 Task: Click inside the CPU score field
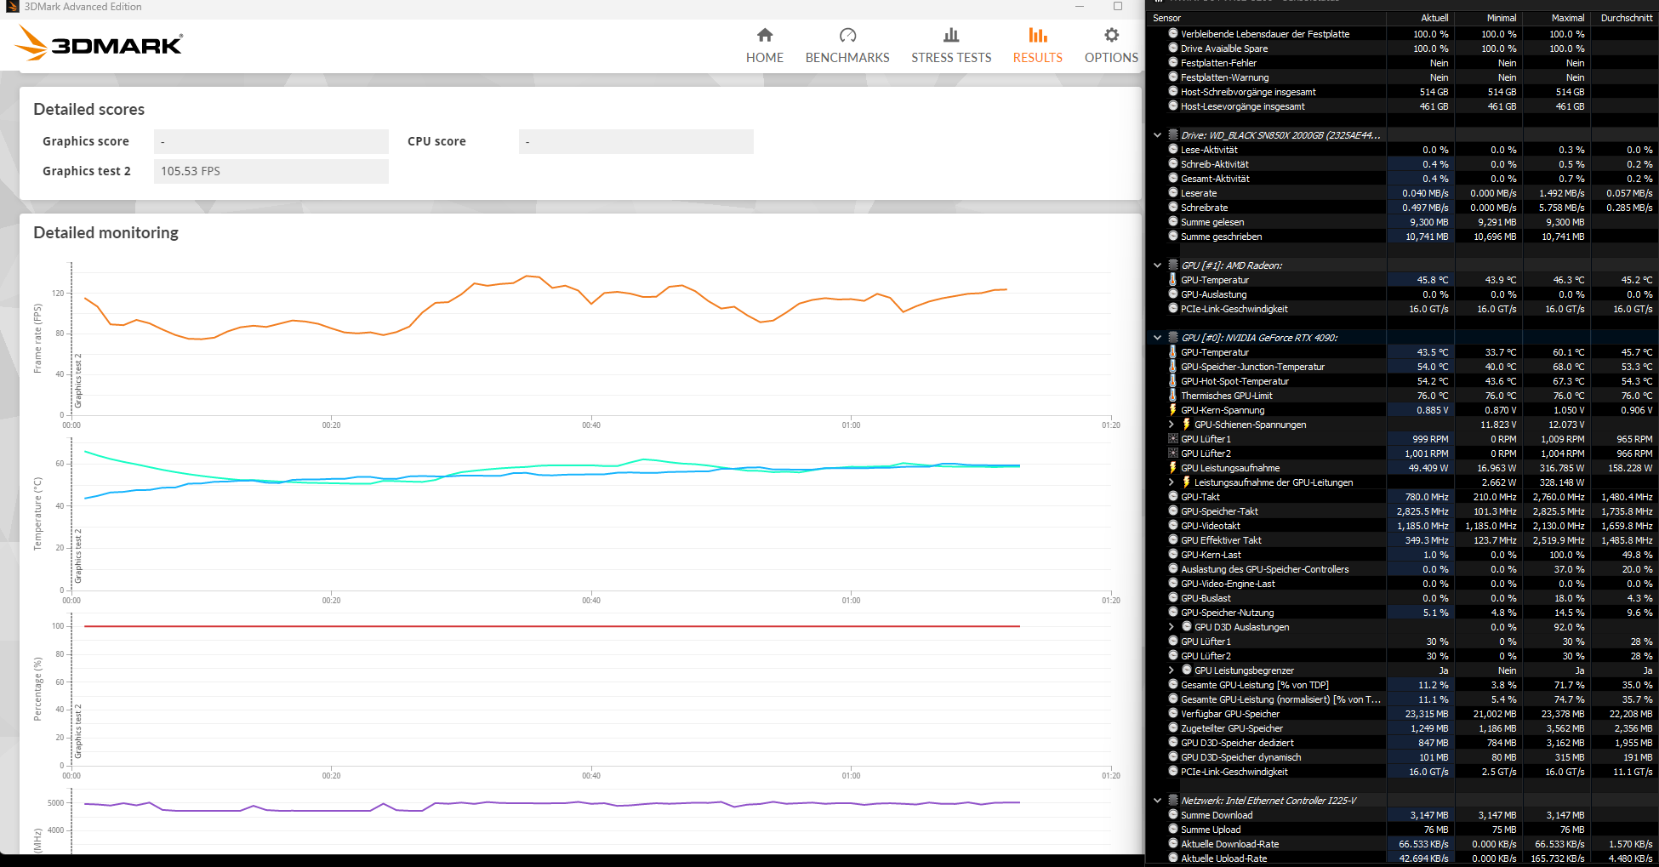click(636, 141)
